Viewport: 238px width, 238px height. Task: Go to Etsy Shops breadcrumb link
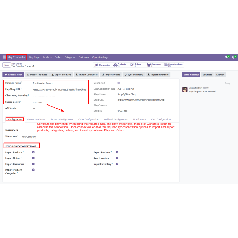[17, 64]
